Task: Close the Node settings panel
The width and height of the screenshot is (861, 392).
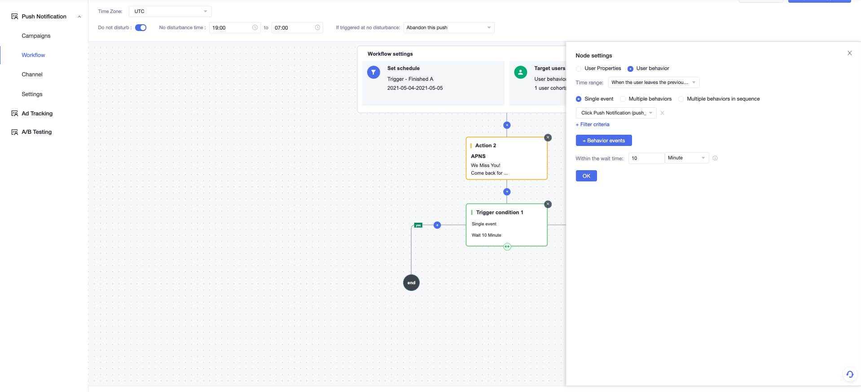Action: pos(849,53)
